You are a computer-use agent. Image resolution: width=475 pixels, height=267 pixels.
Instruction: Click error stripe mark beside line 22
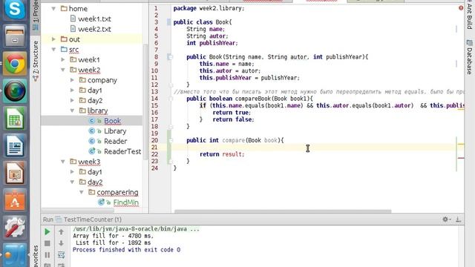461,158
